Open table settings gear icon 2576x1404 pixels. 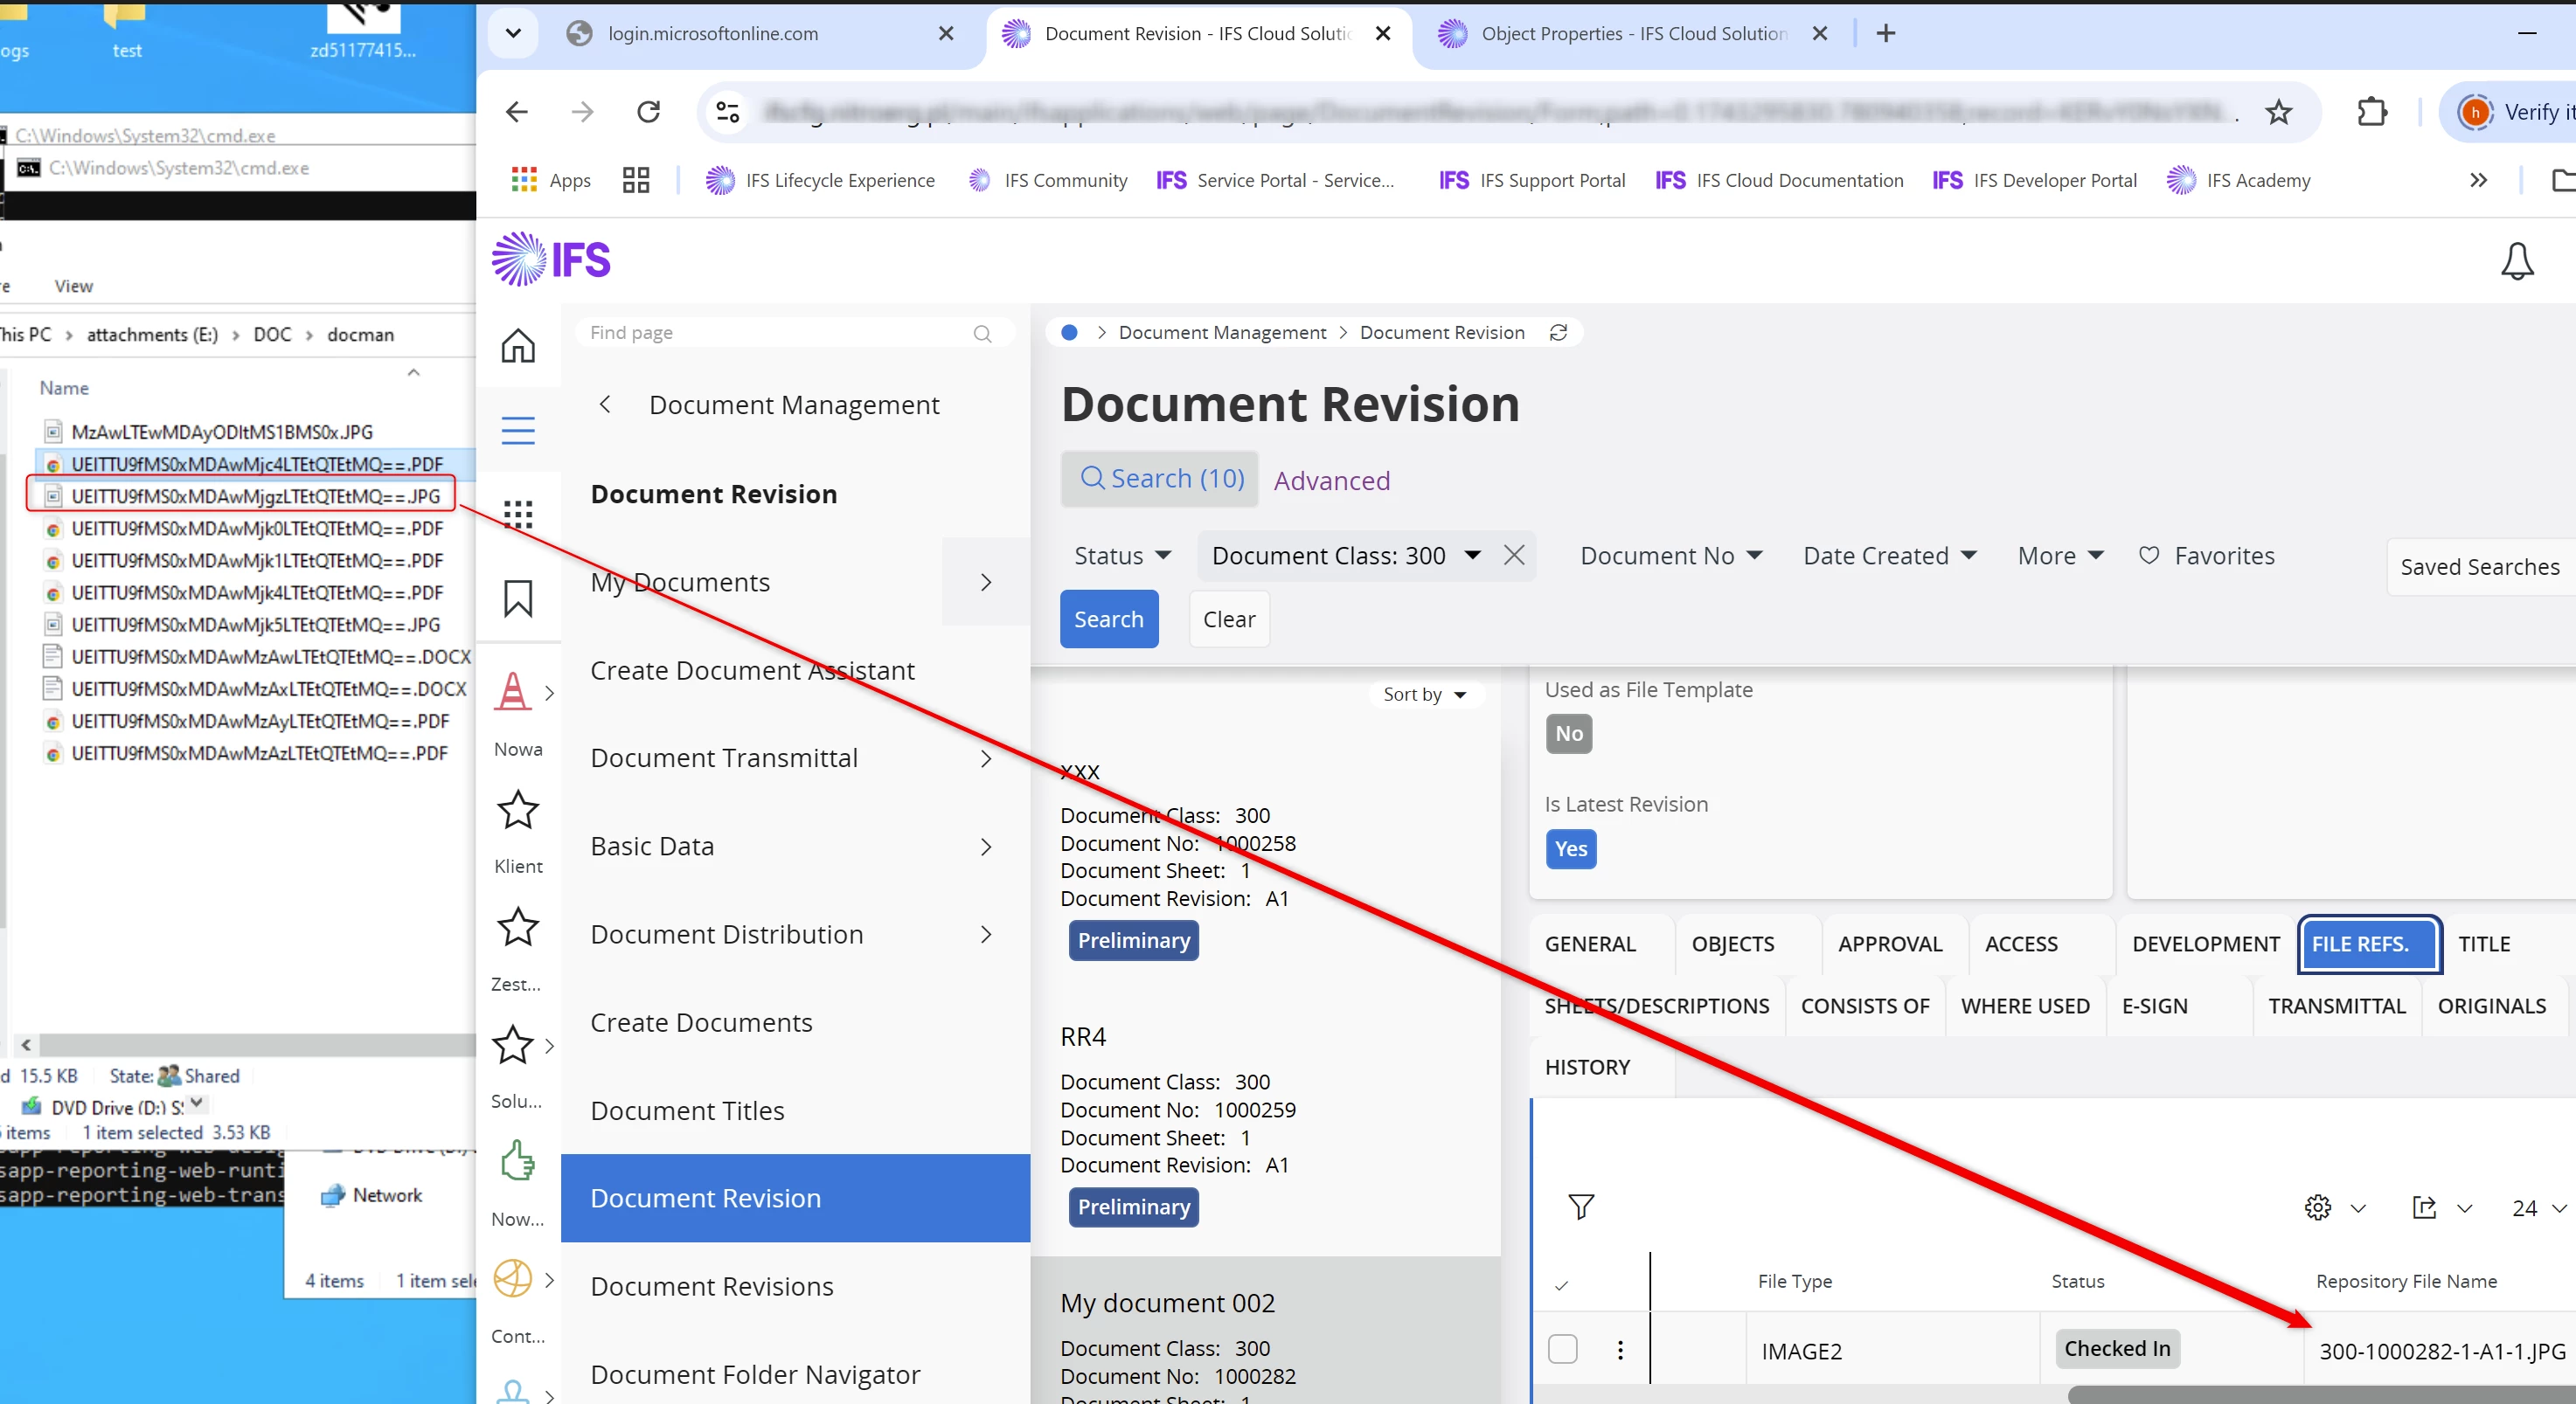[2317, 1207]
